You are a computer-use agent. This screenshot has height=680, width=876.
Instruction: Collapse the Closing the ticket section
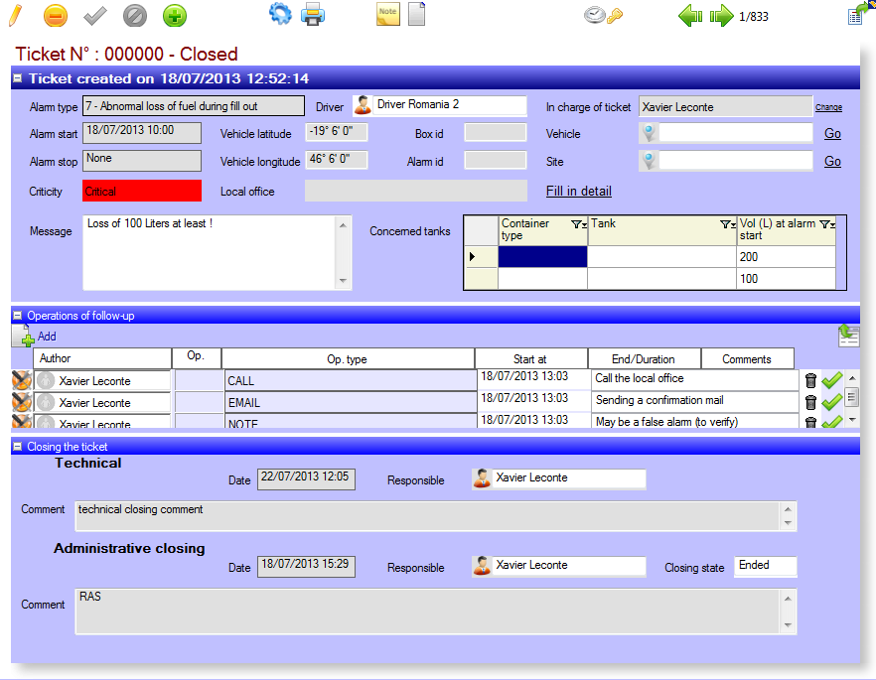coord(18,447)
